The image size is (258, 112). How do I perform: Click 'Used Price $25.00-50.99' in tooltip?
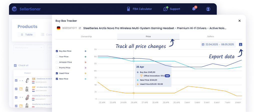pos(151,84)
